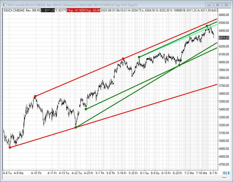Select the red anchor at the 4900 low
This screenshot has height=182, width=233.
point(10,147)
